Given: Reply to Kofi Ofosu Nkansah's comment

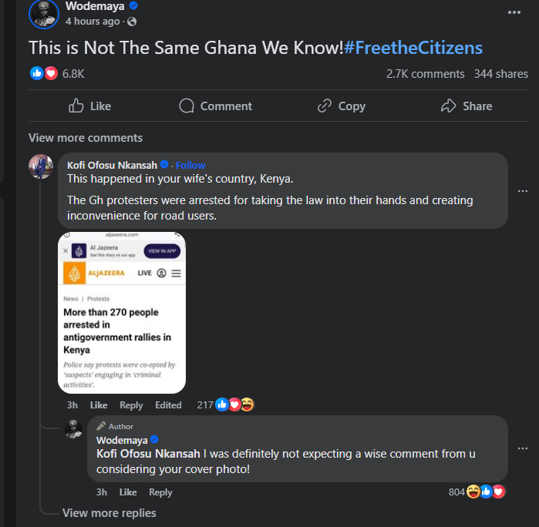Looking at the screenshot, I should pos(131,405).
